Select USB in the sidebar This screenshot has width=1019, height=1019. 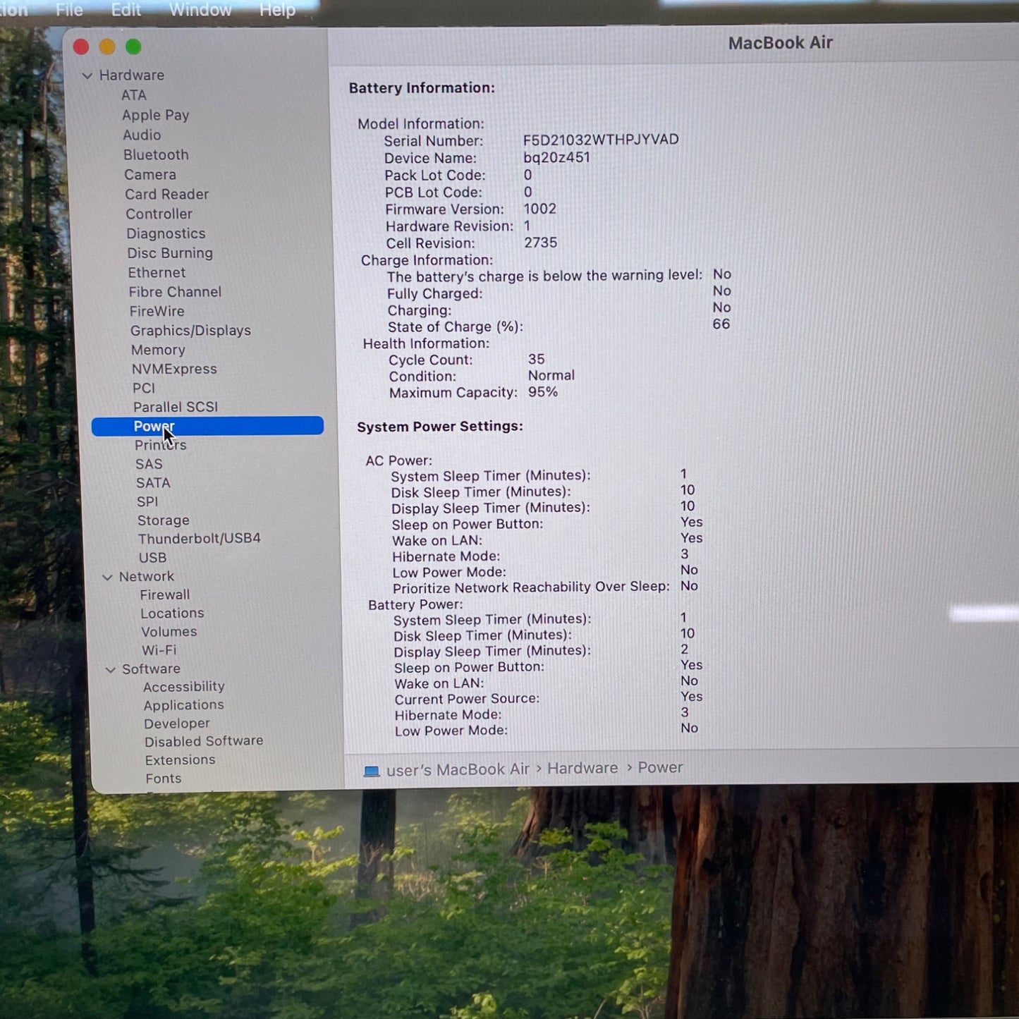click(152, 557)
